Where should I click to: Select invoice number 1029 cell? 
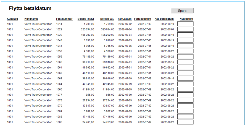[59, 29]
